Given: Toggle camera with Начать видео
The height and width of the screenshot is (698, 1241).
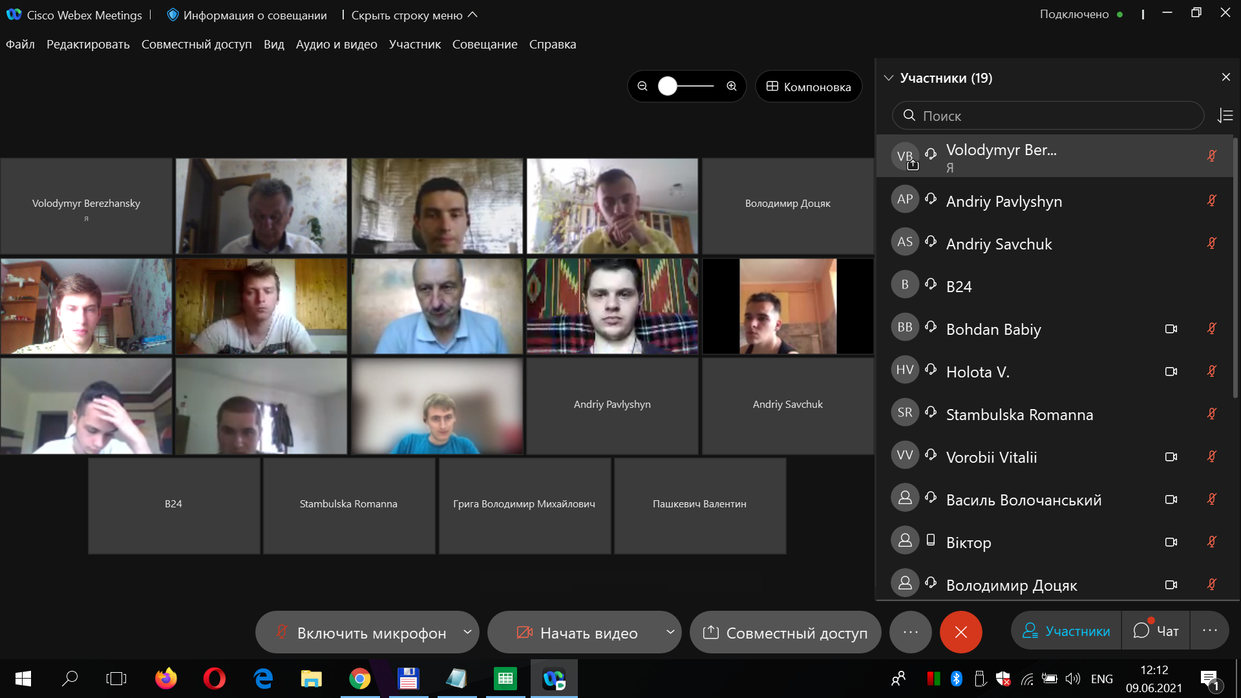Looking at the screenshot, I should tap(577, 633).
